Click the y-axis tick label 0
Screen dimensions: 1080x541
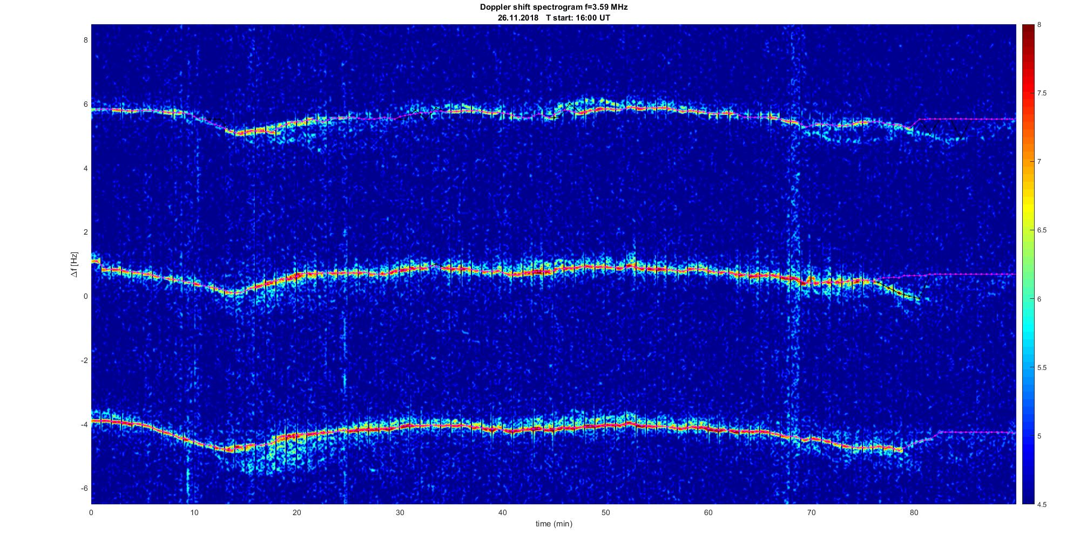(85, 296)
